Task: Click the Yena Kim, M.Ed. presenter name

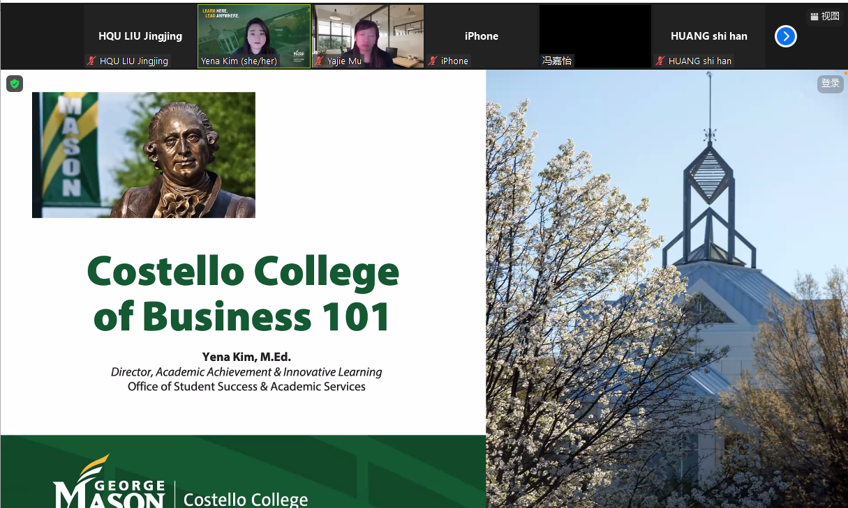Action: tap(246, 357)
